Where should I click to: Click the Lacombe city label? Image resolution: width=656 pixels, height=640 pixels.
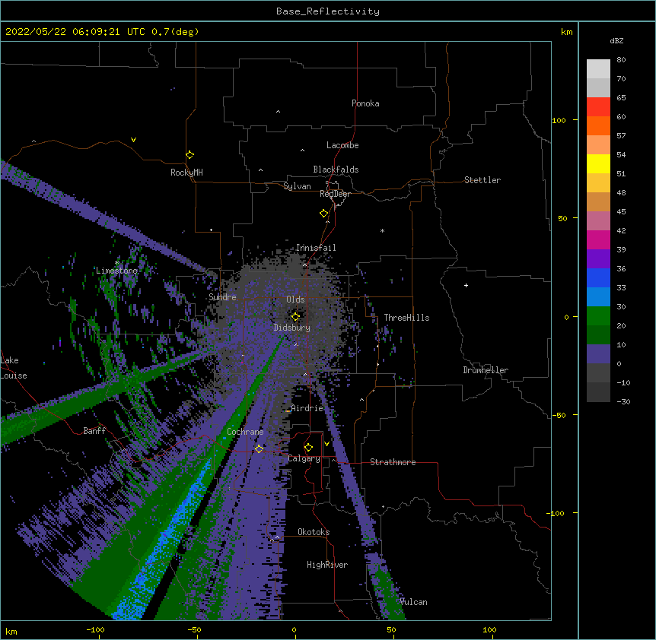click(x=342, y=145)
